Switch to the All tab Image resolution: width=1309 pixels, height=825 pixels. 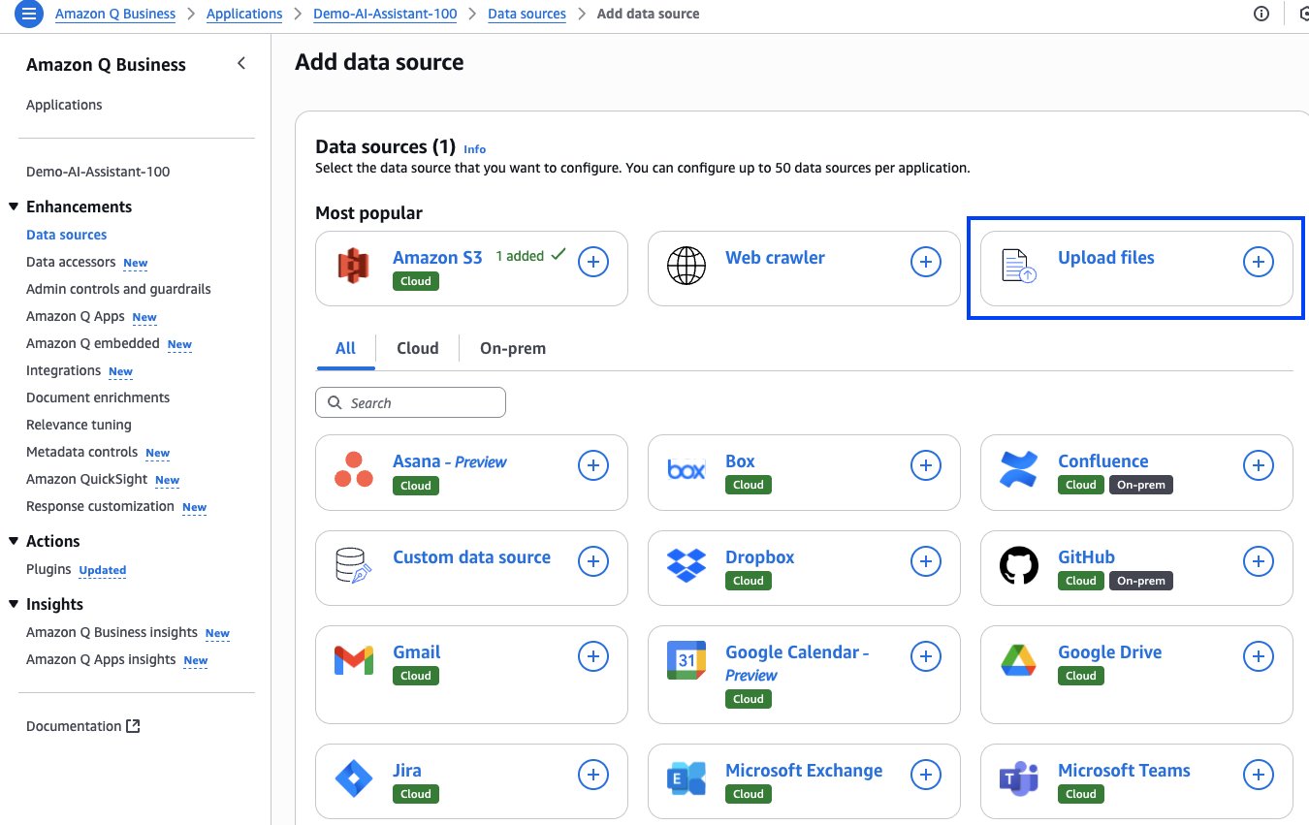346,348
